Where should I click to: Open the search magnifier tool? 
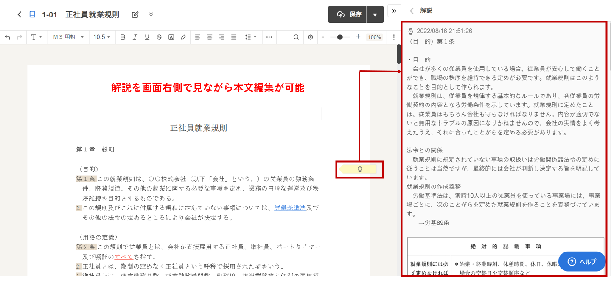click(x=296, y=37)
